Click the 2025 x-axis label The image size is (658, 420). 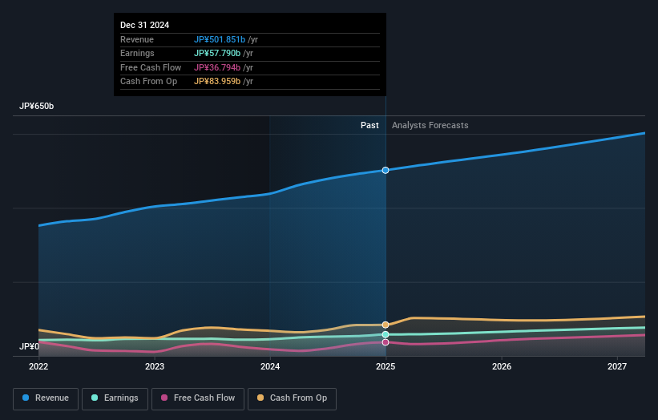[x=386, y=367]
